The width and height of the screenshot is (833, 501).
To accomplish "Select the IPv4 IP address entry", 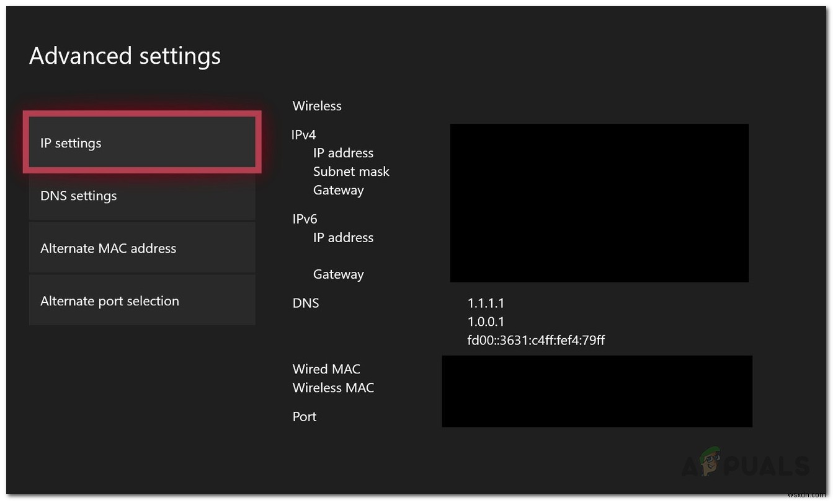I will (343, 152).
